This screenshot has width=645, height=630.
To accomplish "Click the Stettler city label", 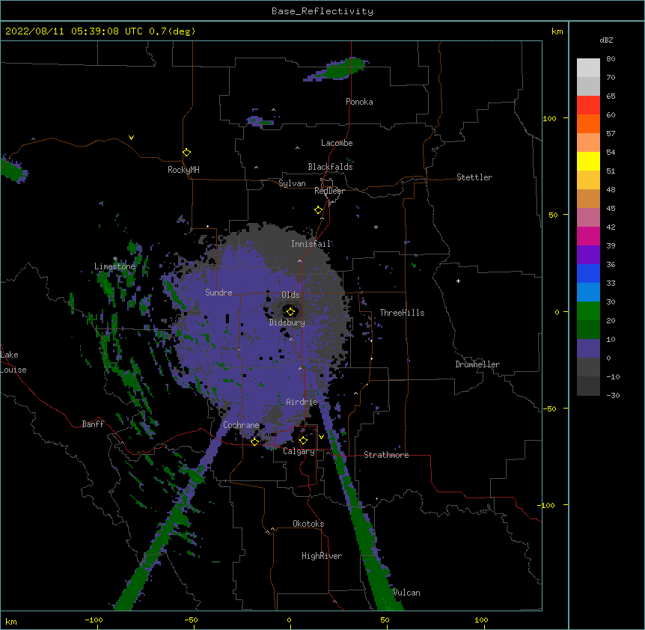I will coord(474,177).
